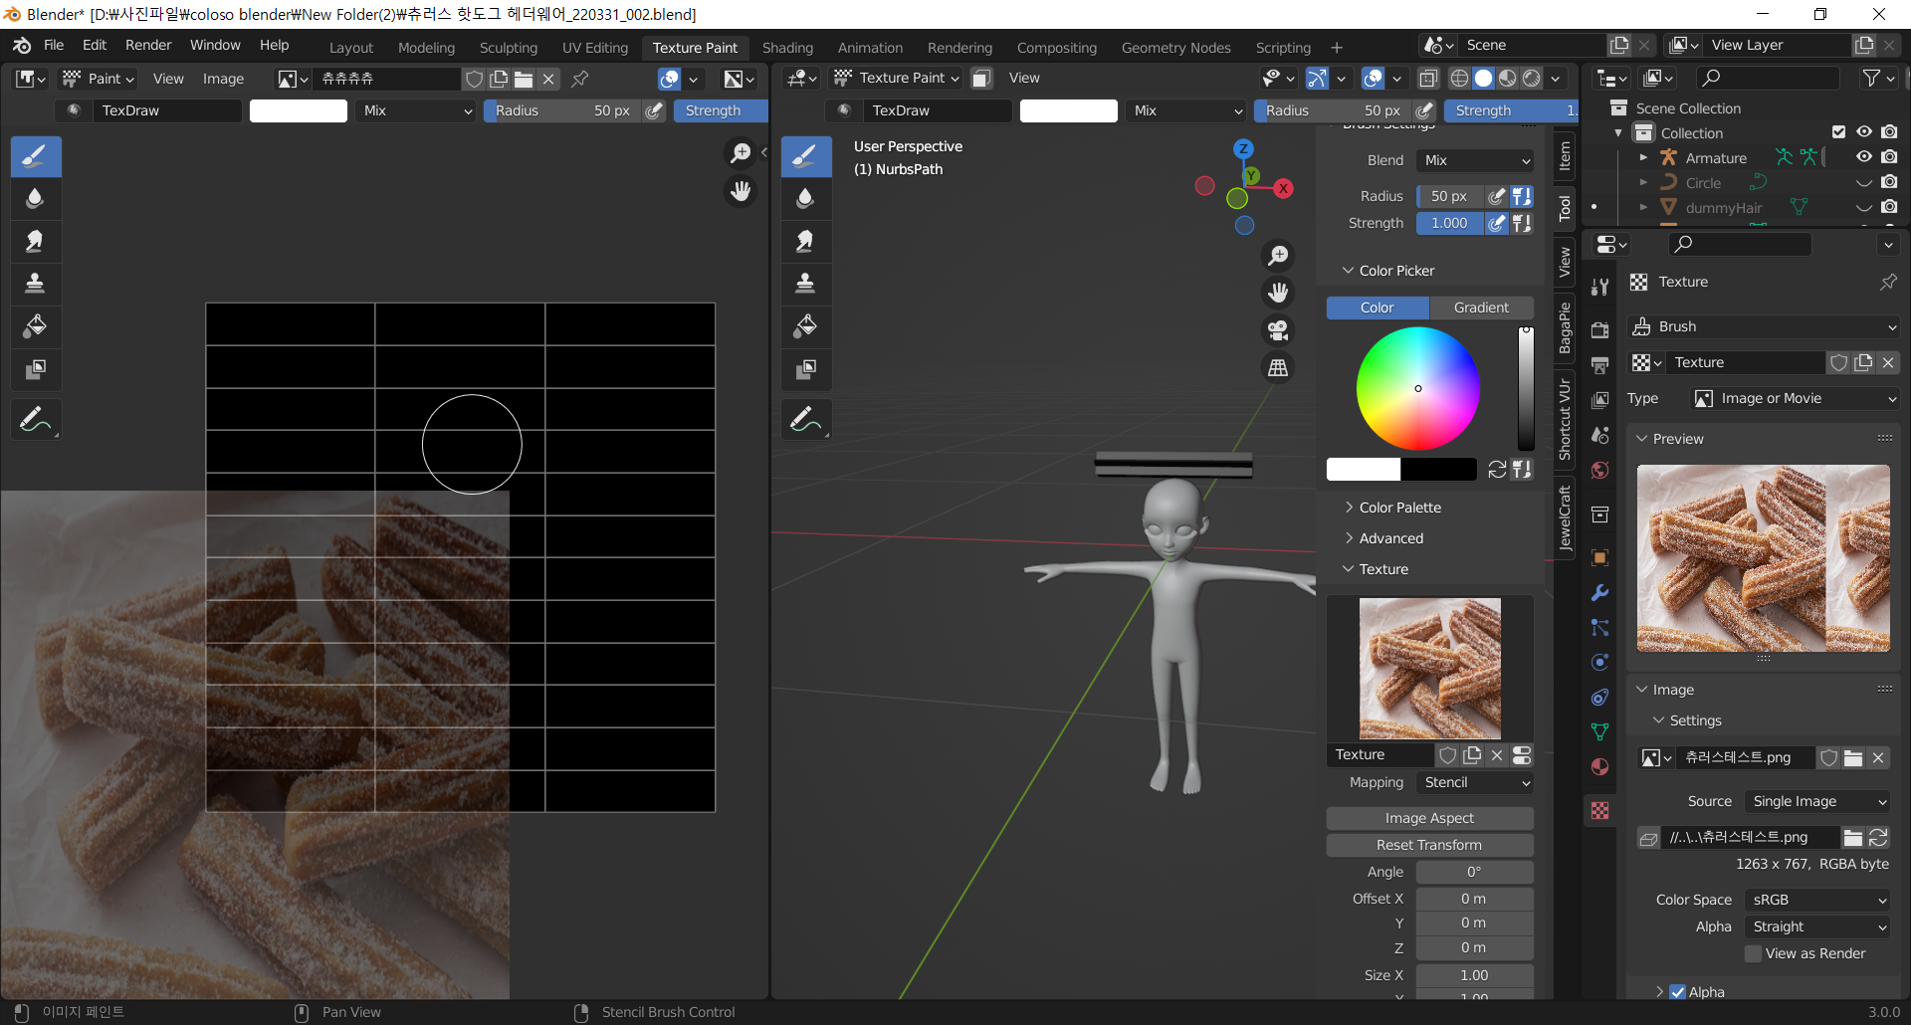1911x1025 pixels.
Task: Select the Gradient color mode button
Action: pyautogui.click(x=1481, y=307)
